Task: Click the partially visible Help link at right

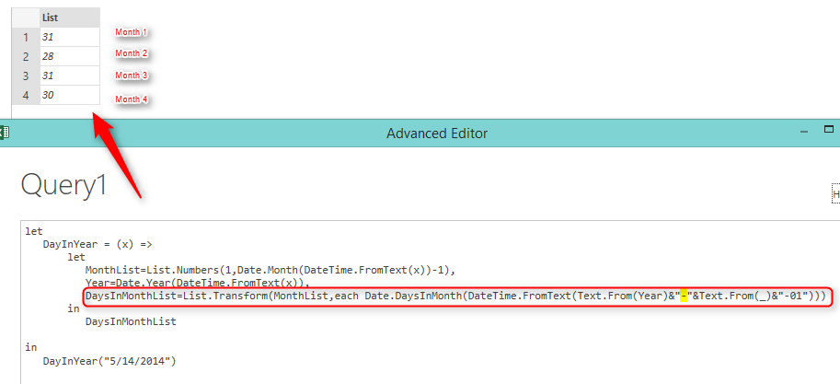Action: (x=835, y=194)
